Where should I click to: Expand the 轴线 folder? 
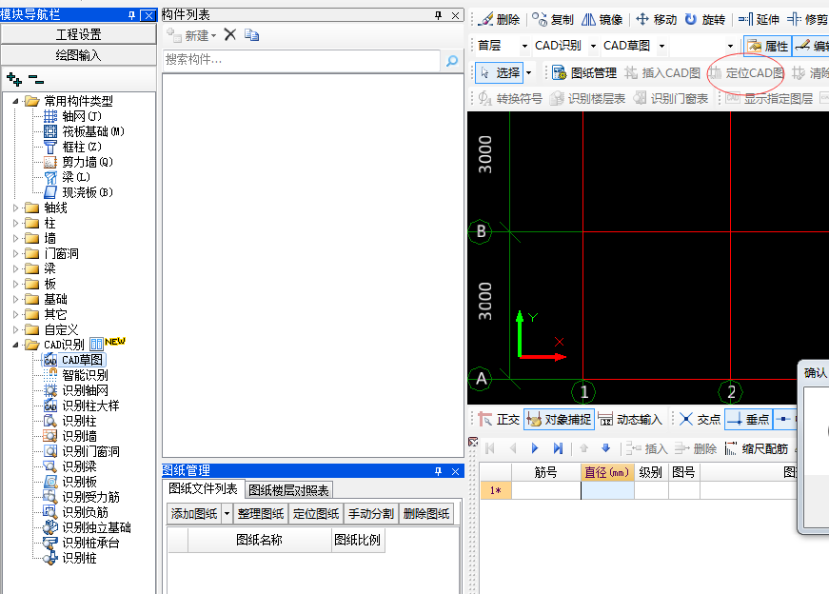pyautogui.click(x=15, y=208)
